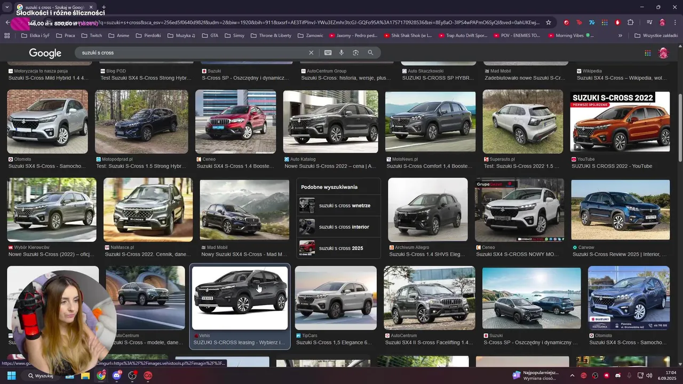Go to the Google logo homepage
Image resolution: width=683 pixels, height=384 pixels.
45,53
